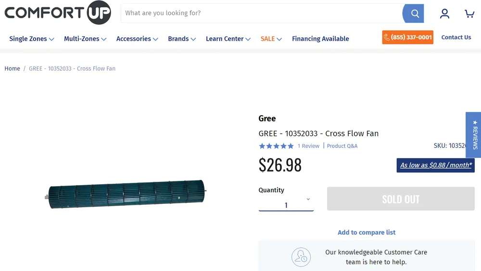Screen dimensions: 481x271
Task: Click the search magnifier icon
Action: [415, 13]
